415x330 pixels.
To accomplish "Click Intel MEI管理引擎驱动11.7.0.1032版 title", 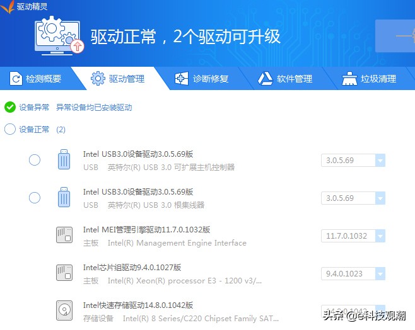I will pyautogui.click(x=146, y=230).
